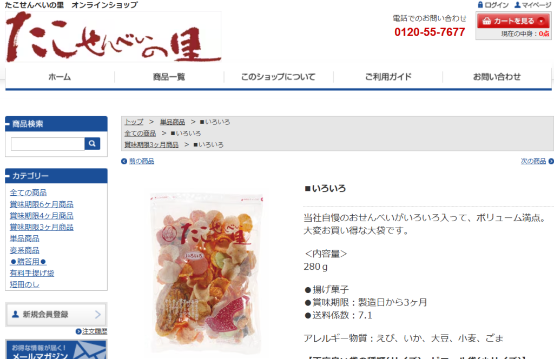Open the お問い合わせ menu item
This screenshot has width=554, height=359.
point(497,77)
